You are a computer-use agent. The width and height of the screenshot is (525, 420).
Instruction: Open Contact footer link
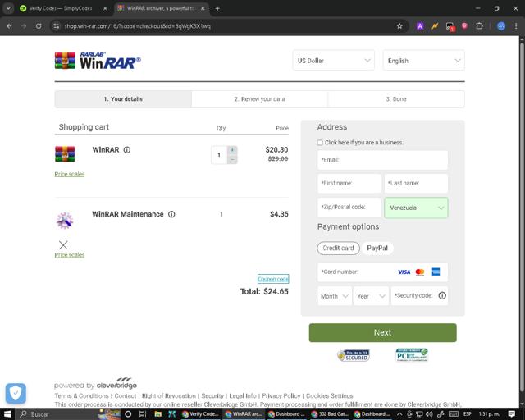click(126, 396)
